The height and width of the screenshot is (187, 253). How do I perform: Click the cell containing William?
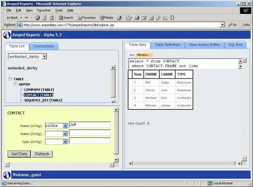(x=151, y=105)
